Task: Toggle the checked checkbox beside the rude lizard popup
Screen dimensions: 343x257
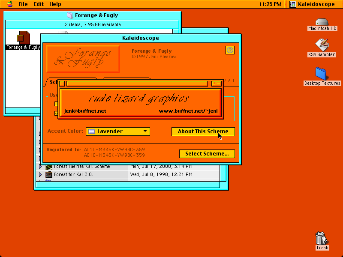Action: tap(56, 114)
